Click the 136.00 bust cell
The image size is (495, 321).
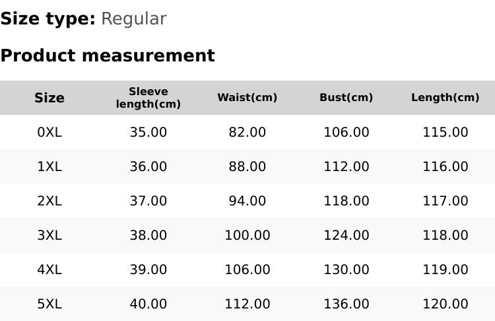coord(346,304)
